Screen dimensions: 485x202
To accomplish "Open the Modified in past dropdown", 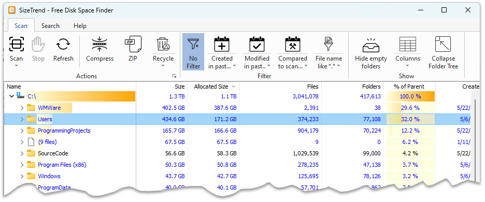I will [x=268, y=66].
